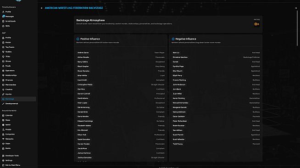Select Elizabeth Valdez name tag
Viewport: 300px width, 168px height.
point(84,126)
